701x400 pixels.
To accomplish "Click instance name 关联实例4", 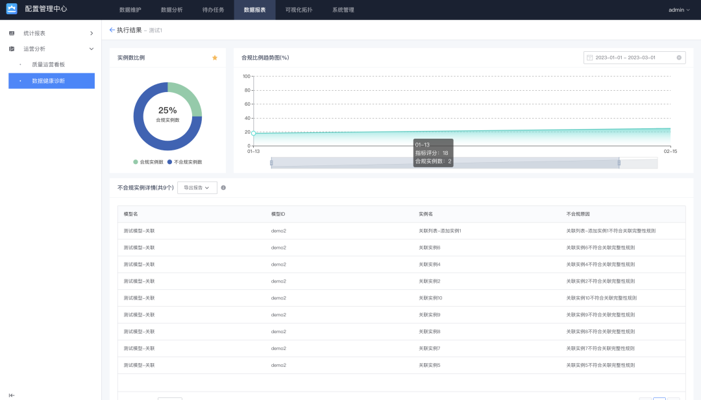I will click(x=430, y=265).
